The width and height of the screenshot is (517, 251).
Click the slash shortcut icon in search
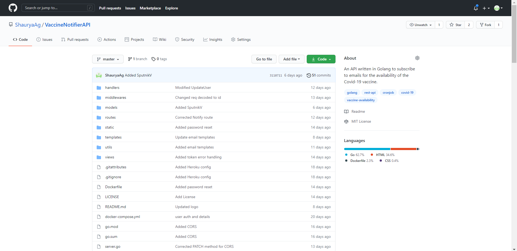click(x=90, y=8)
